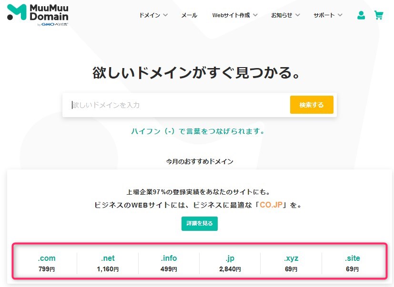Image resolution: width=394 pixels, height=287 pixels.
Task: Select メール in the navigation bar
Action: pyautogui.click(x=189, y=15)
